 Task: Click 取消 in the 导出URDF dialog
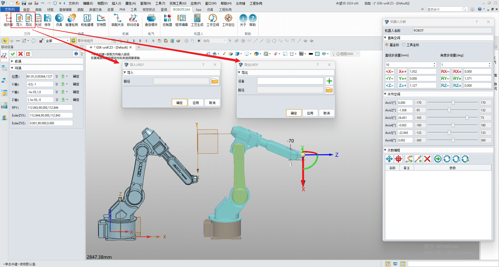pyautogui.click(x=326, y=113)
